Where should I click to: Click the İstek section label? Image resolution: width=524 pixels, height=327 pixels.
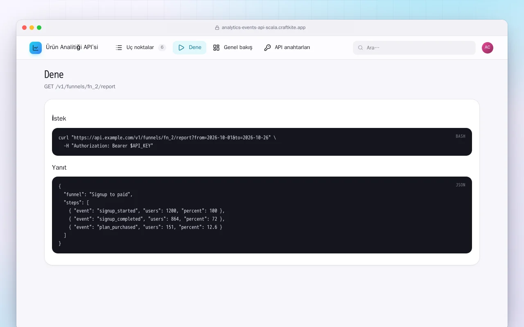59,118
